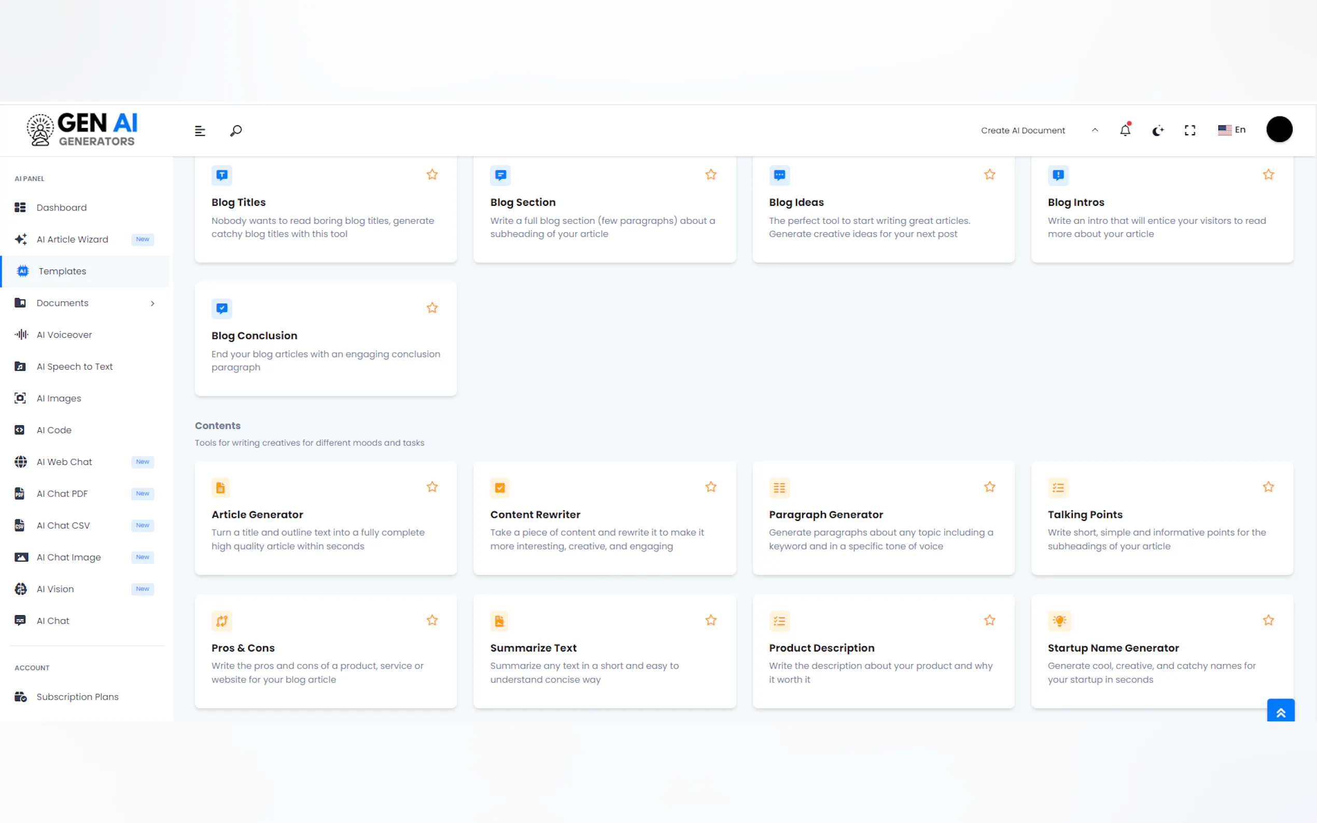The image size is (1317, 823).
Task: Select AI Voiceover in the sidebar
Action: coord(64,334)
